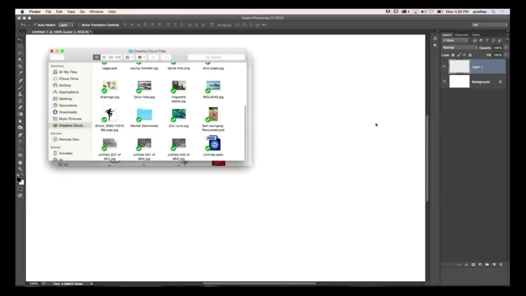Select the Ellipse shape tool
Screen dimensions: 526x296
pos(20,155)
